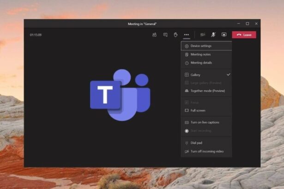
Task: Choose Large gallery (Preview) option
Action: point(206,83)
